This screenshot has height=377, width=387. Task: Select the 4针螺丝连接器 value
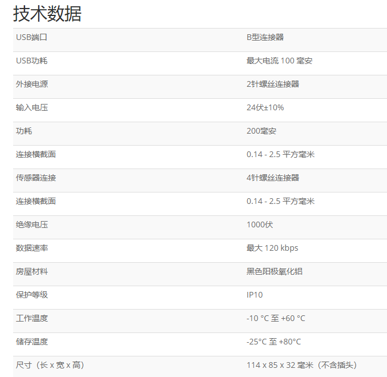pyautogui.click(x=273, y=178)
